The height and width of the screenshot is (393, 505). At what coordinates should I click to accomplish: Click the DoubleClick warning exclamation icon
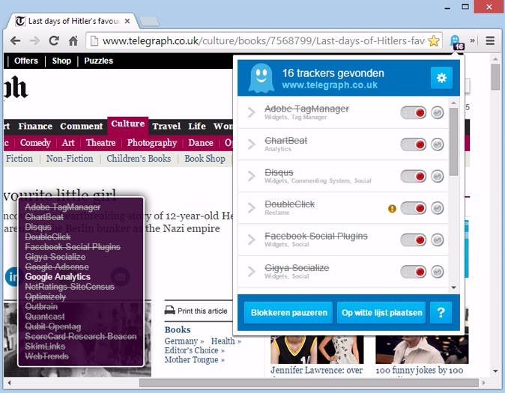392,209
